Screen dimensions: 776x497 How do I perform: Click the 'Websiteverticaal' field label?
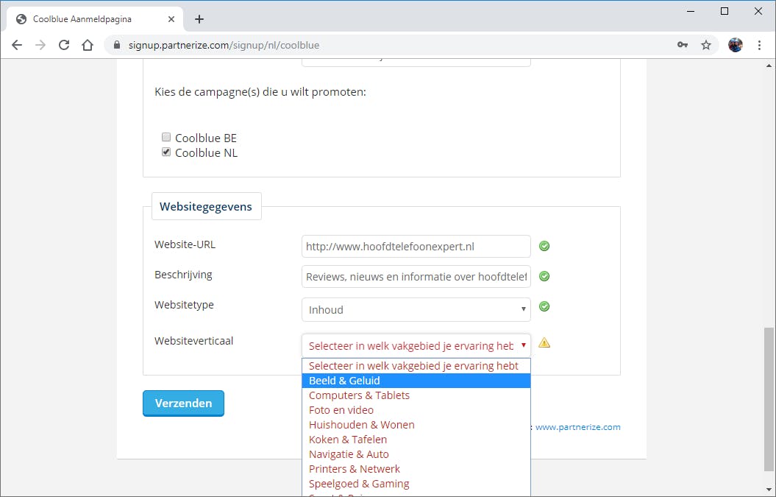(193, 341)
